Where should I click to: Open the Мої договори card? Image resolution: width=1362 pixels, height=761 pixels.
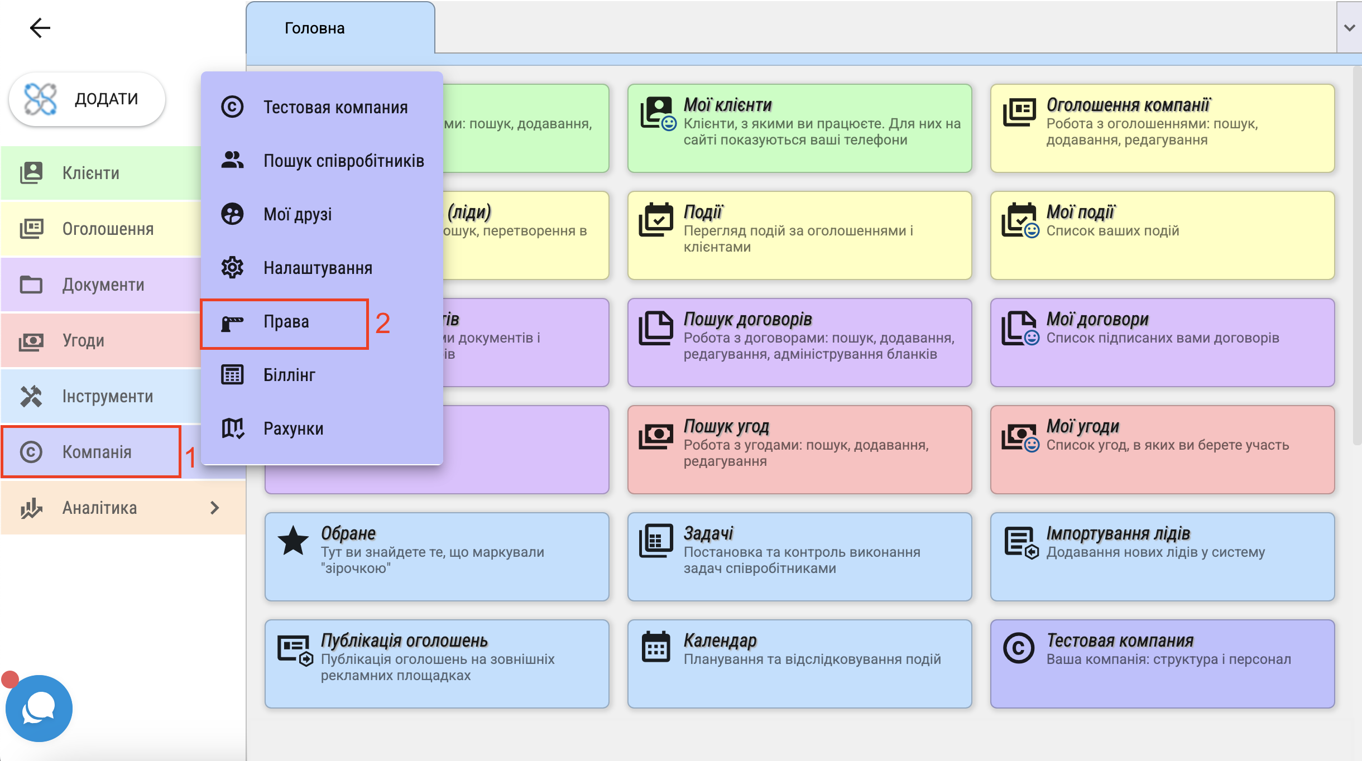pyautogui.click(x=1163, y=343)
